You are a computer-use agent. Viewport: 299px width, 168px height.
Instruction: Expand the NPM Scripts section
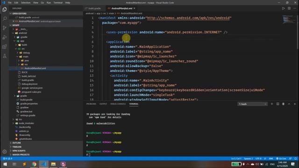46,151
